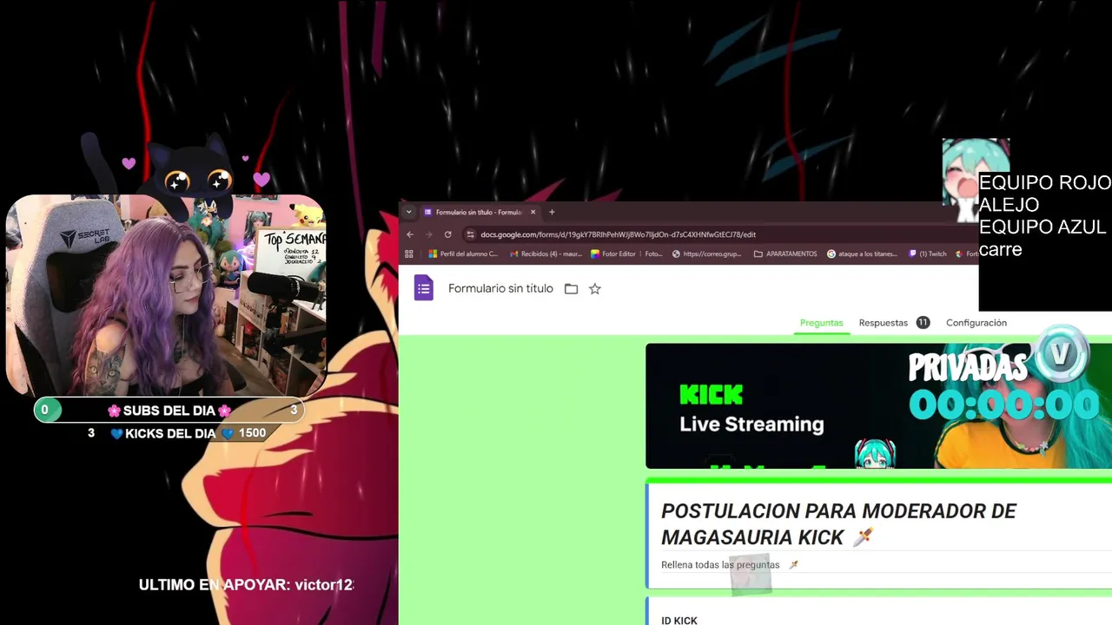Open the Google Forms home icon
This screenshot has height=625, width=1112.
[423, 288]
